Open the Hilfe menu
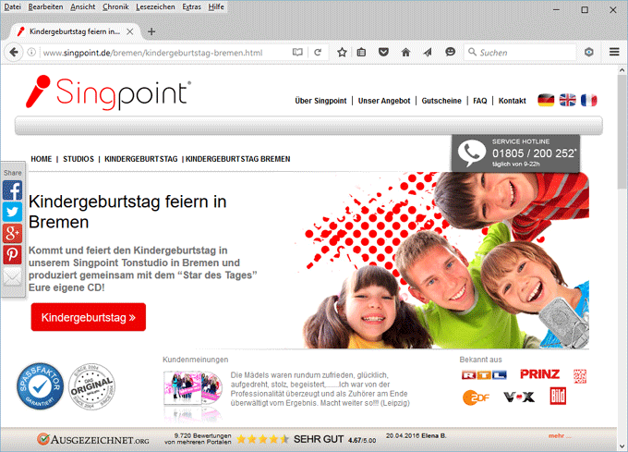Viewport: 628px width, 452px height. (x=216, y=6)
